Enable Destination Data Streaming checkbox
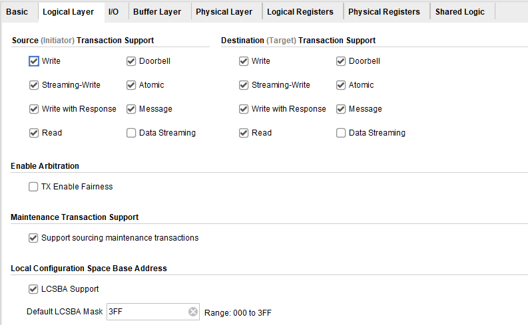Viewport: 528px width, 325px height. (341, 133)
